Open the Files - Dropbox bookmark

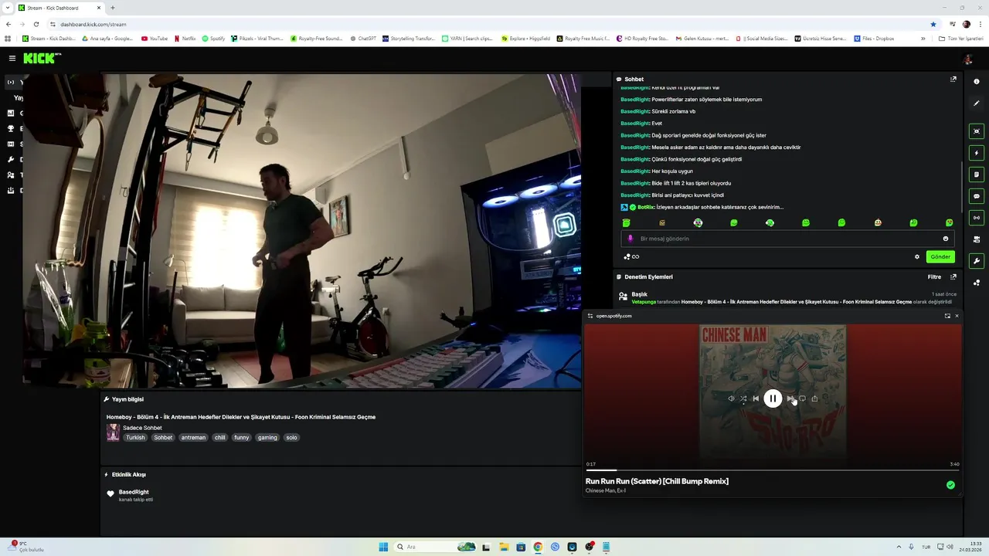click(874, 38)
